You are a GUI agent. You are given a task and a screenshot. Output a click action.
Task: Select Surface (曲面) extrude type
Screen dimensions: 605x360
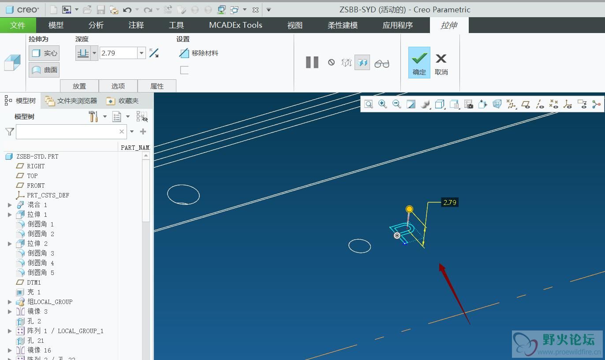pyautogui.click(x=44, y=70)
